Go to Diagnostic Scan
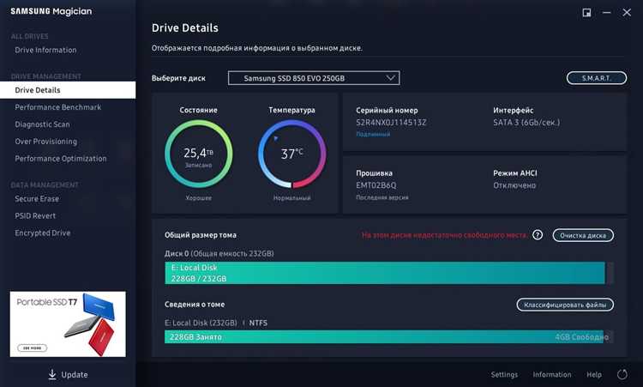The image size is (643, 387). pos(42,124)
